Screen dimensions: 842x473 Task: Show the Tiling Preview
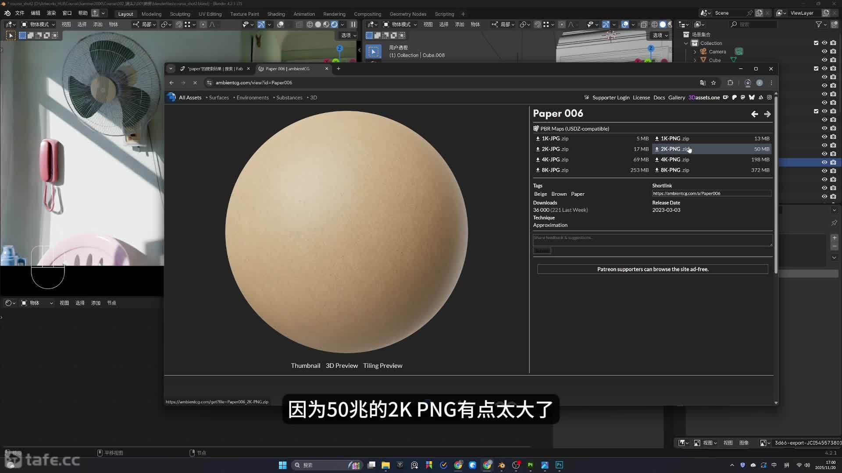click(382, 366)
